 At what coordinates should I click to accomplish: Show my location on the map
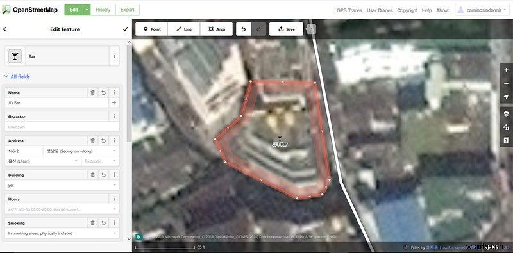click(506, 97)
